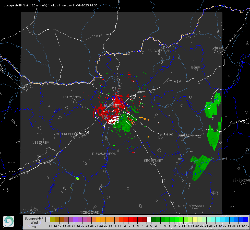Click the purple swatch between -34 and -32
This screenshot has height=230, width=250.
[x=75, y=219]
